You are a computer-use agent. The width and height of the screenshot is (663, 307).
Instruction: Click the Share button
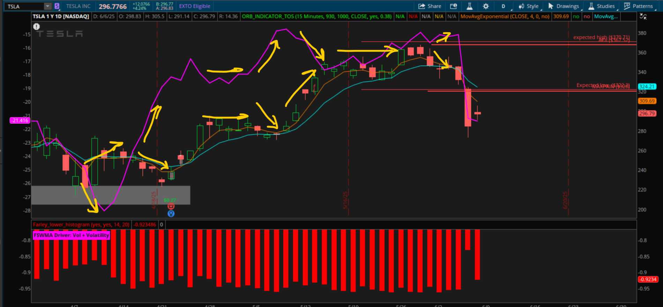click(430, 6)
